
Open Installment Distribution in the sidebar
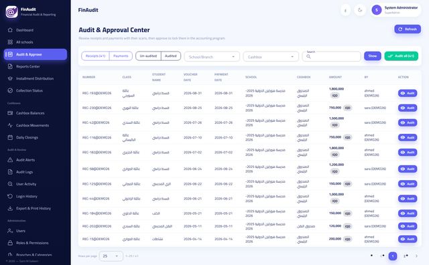coord(36,78)
